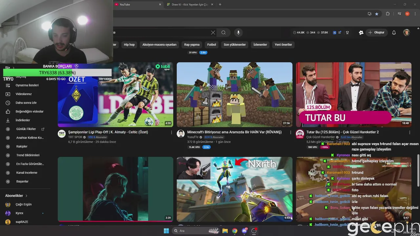Select the Aksiyon-macera oyunları chip
The height and width of the screenshot is (236, 420).
[x=159, y=45]
